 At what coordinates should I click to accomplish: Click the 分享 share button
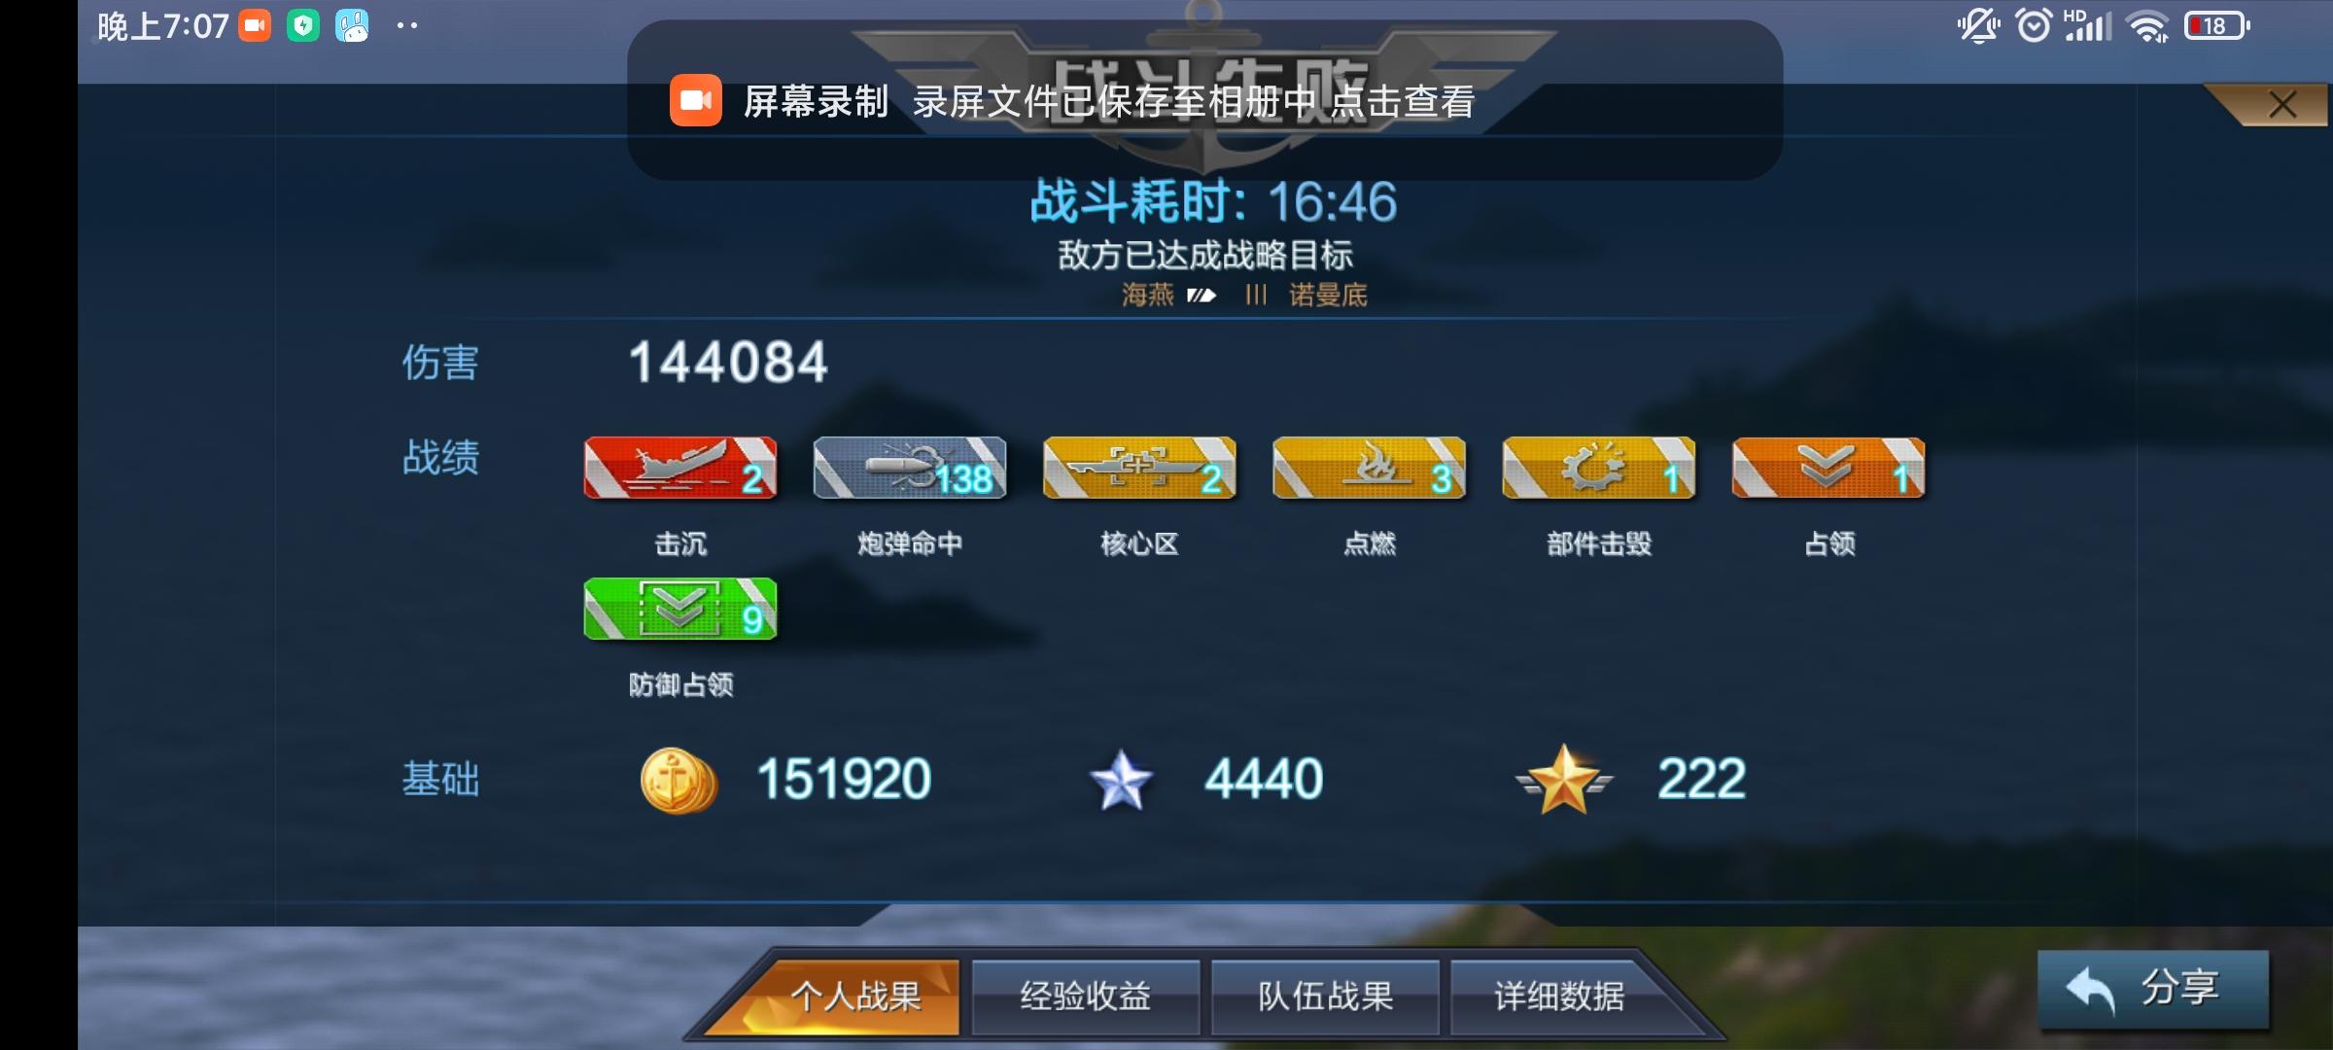click(2153, 989)
